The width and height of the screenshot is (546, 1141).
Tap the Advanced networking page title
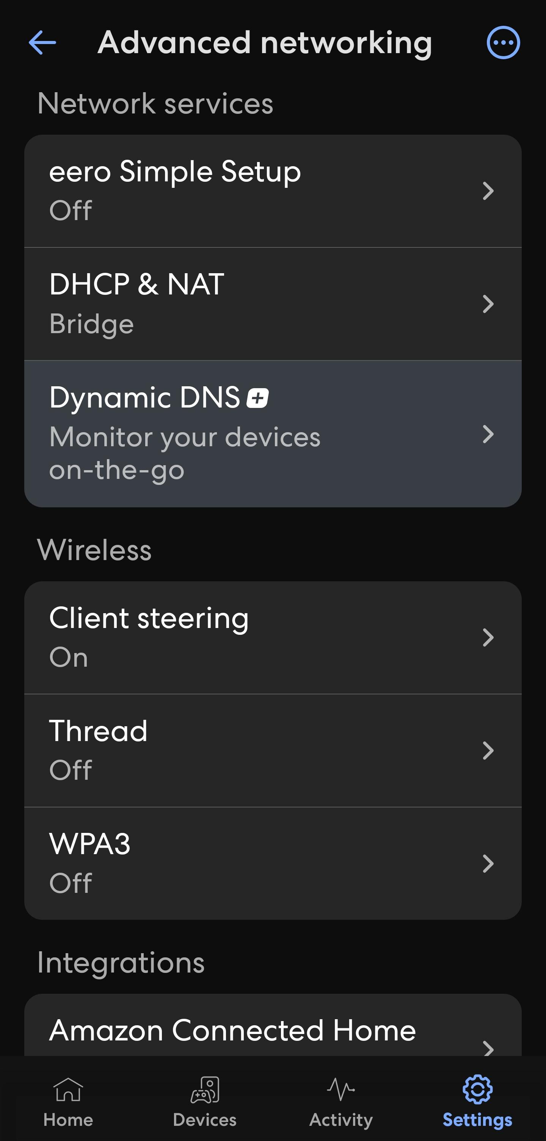265,42
